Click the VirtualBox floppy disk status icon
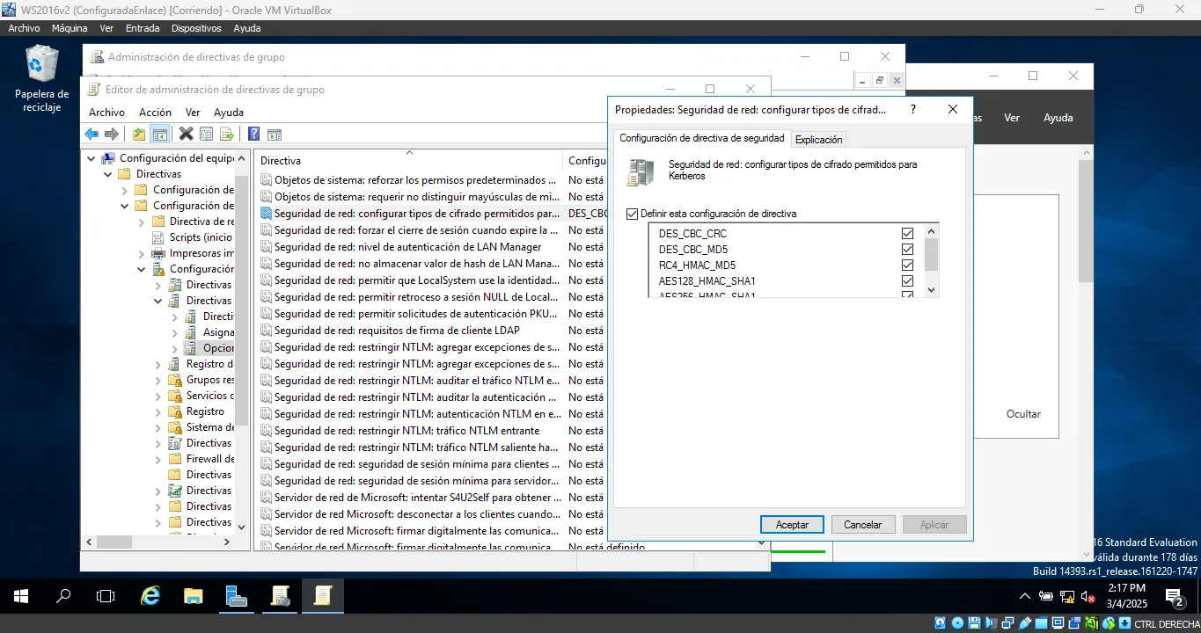1201x633 pixels. (975, 623)
